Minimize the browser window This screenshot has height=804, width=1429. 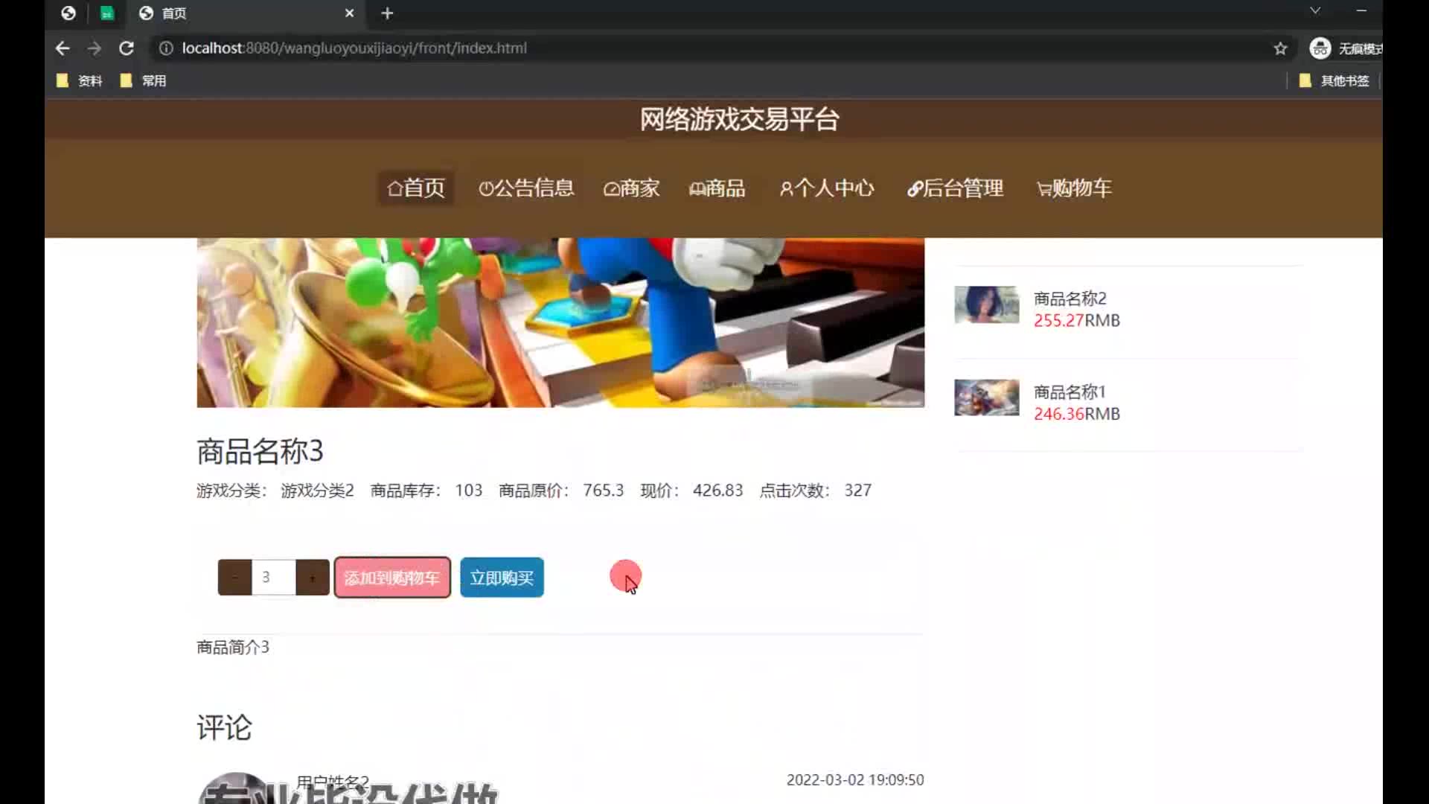tap(1361, 10)
